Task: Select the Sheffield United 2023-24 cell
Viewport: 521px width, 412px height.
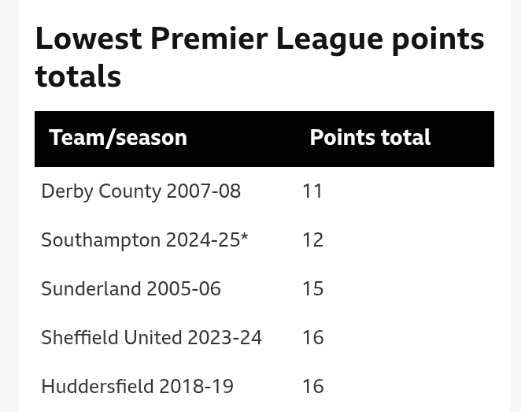Action: coord(151,338)
